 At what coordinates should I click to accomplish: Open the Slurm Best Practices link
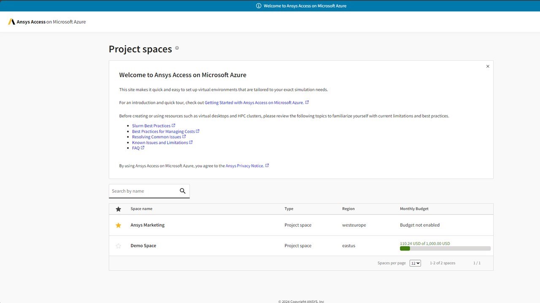(151, 126)
